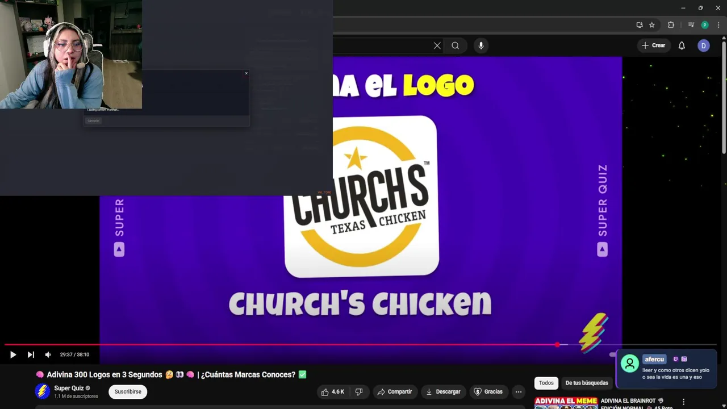Mute the video volume speaker icon
Image resolution: width=727 pixels, height=409 pixels.
click(48, 354)
